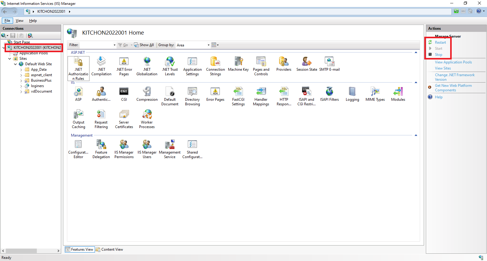487x261 pixels.
Task: Open Request Filtering feature
Action: 101,119
